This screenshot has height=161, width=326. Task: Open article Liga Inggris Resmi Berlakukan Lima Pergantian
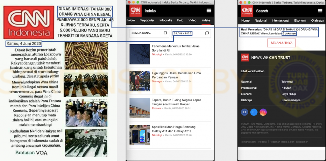click(x=176, y=75)
